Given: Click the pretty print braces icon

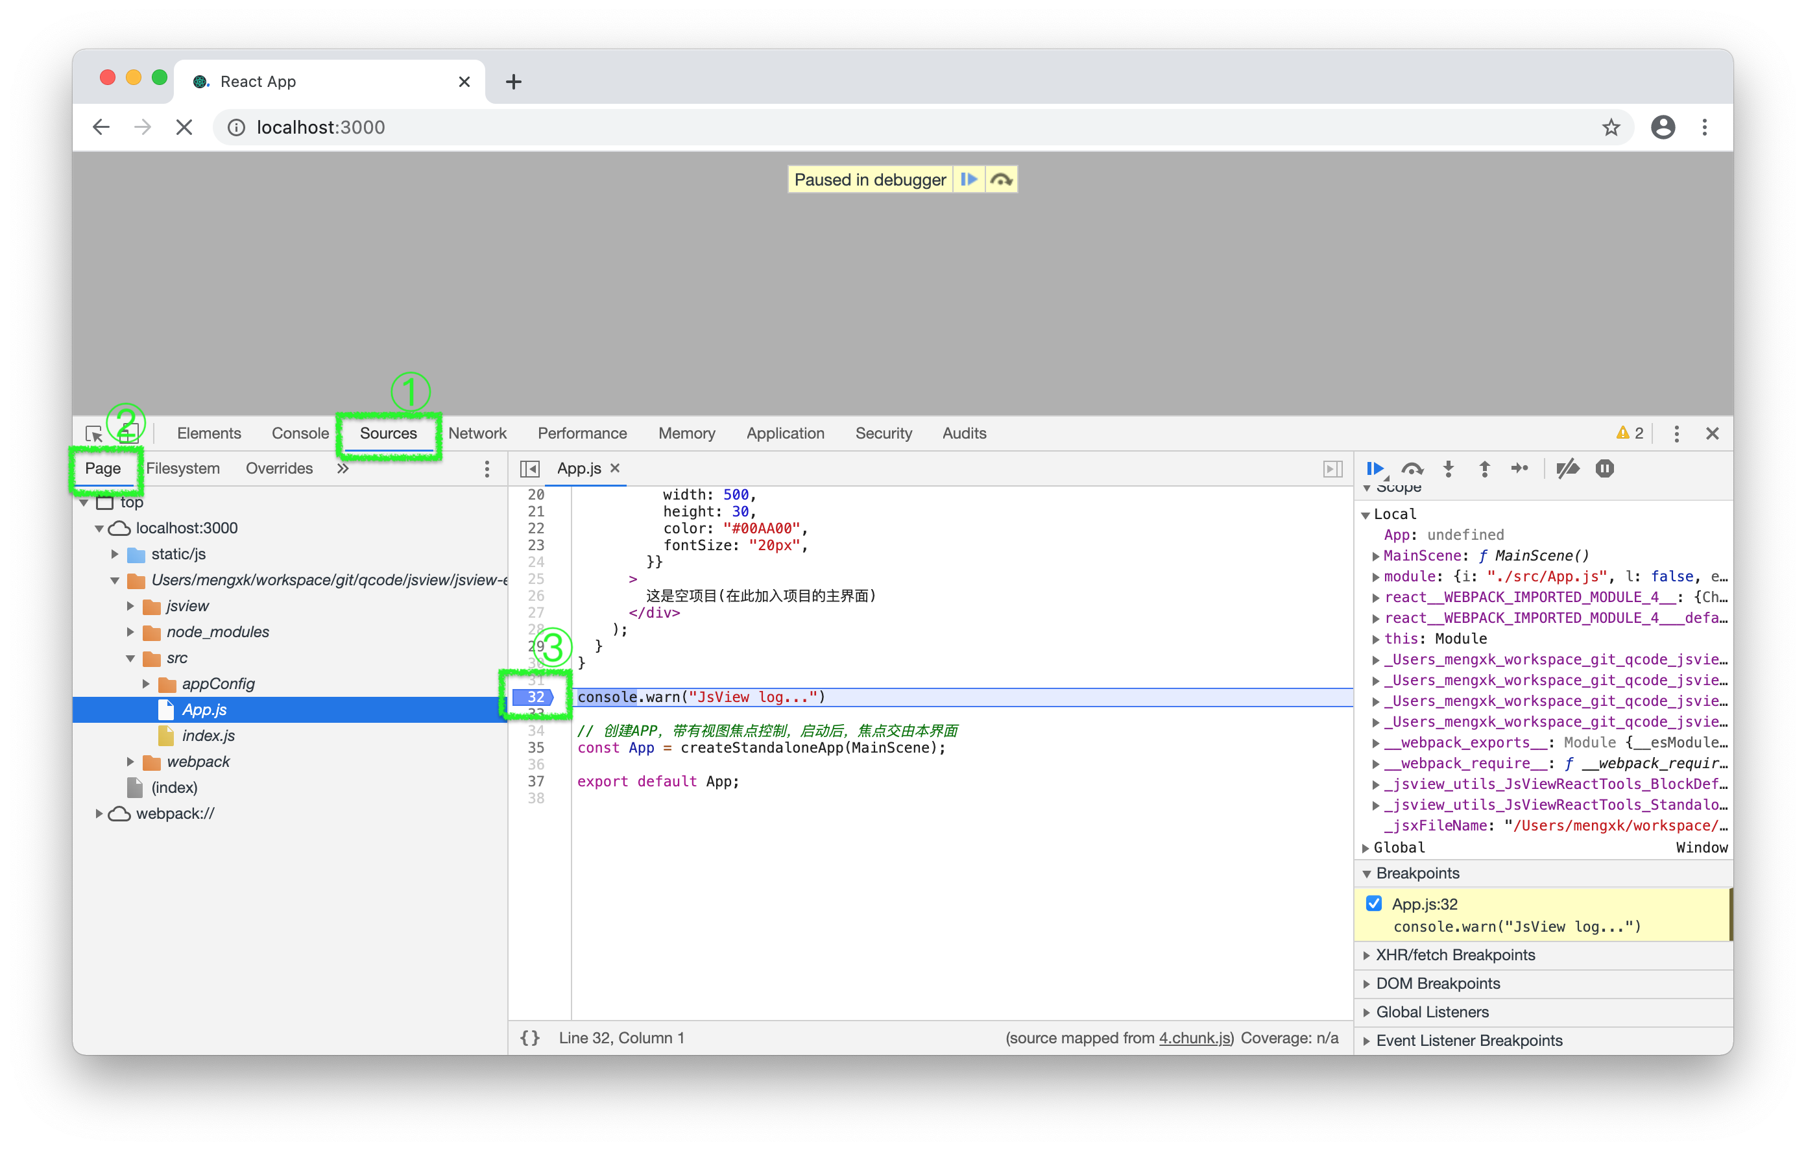Looking at the screenshot, I should 530,1037.
